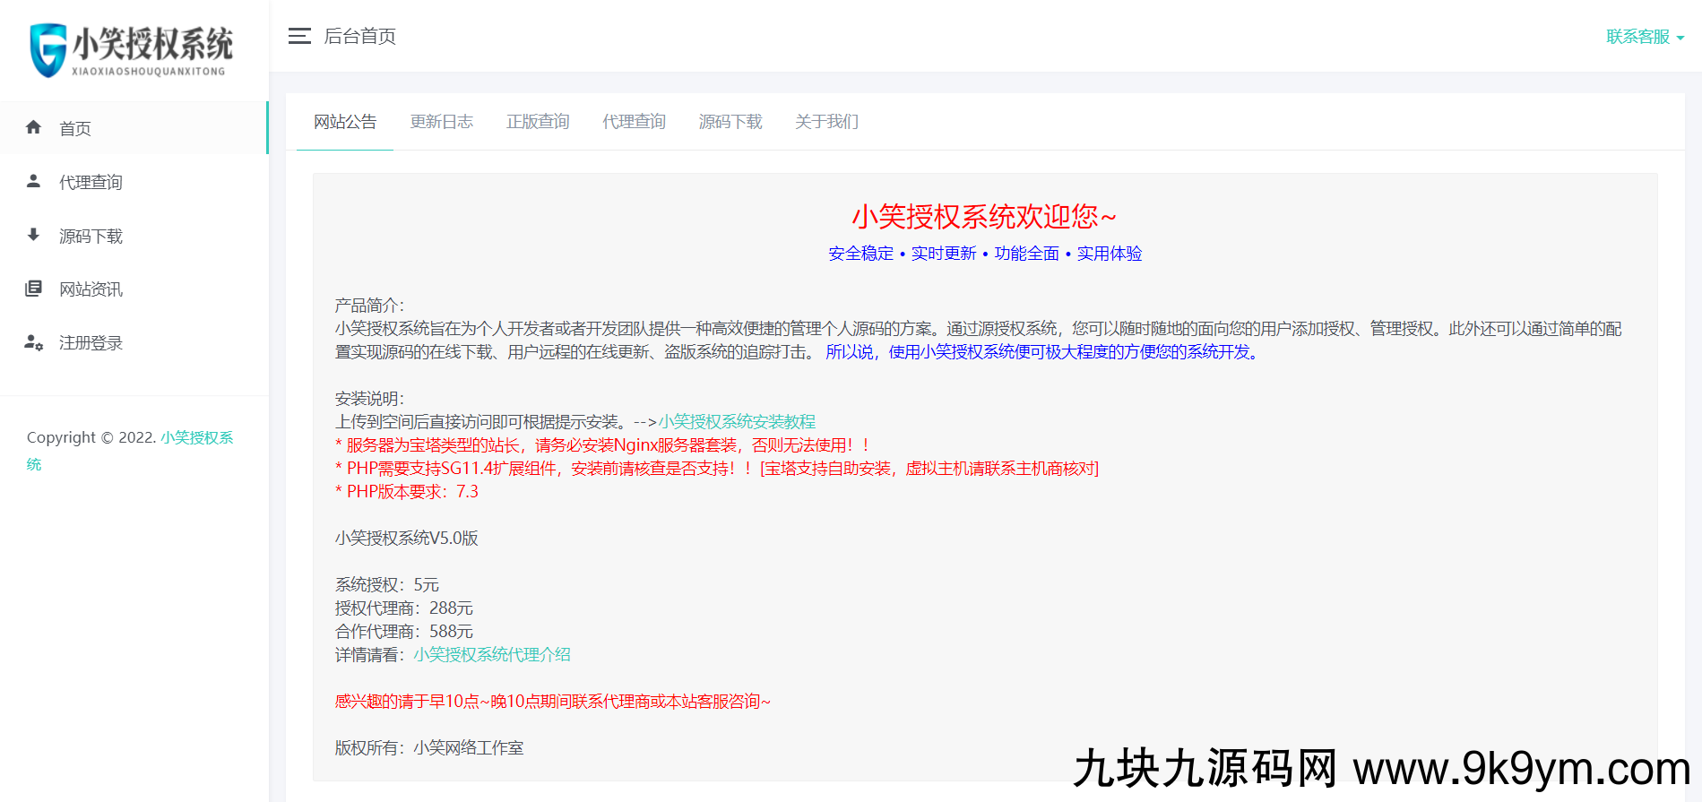Open the 代理查询 tab
Screen dimensions: 1702x802
(x=634, y=122)
